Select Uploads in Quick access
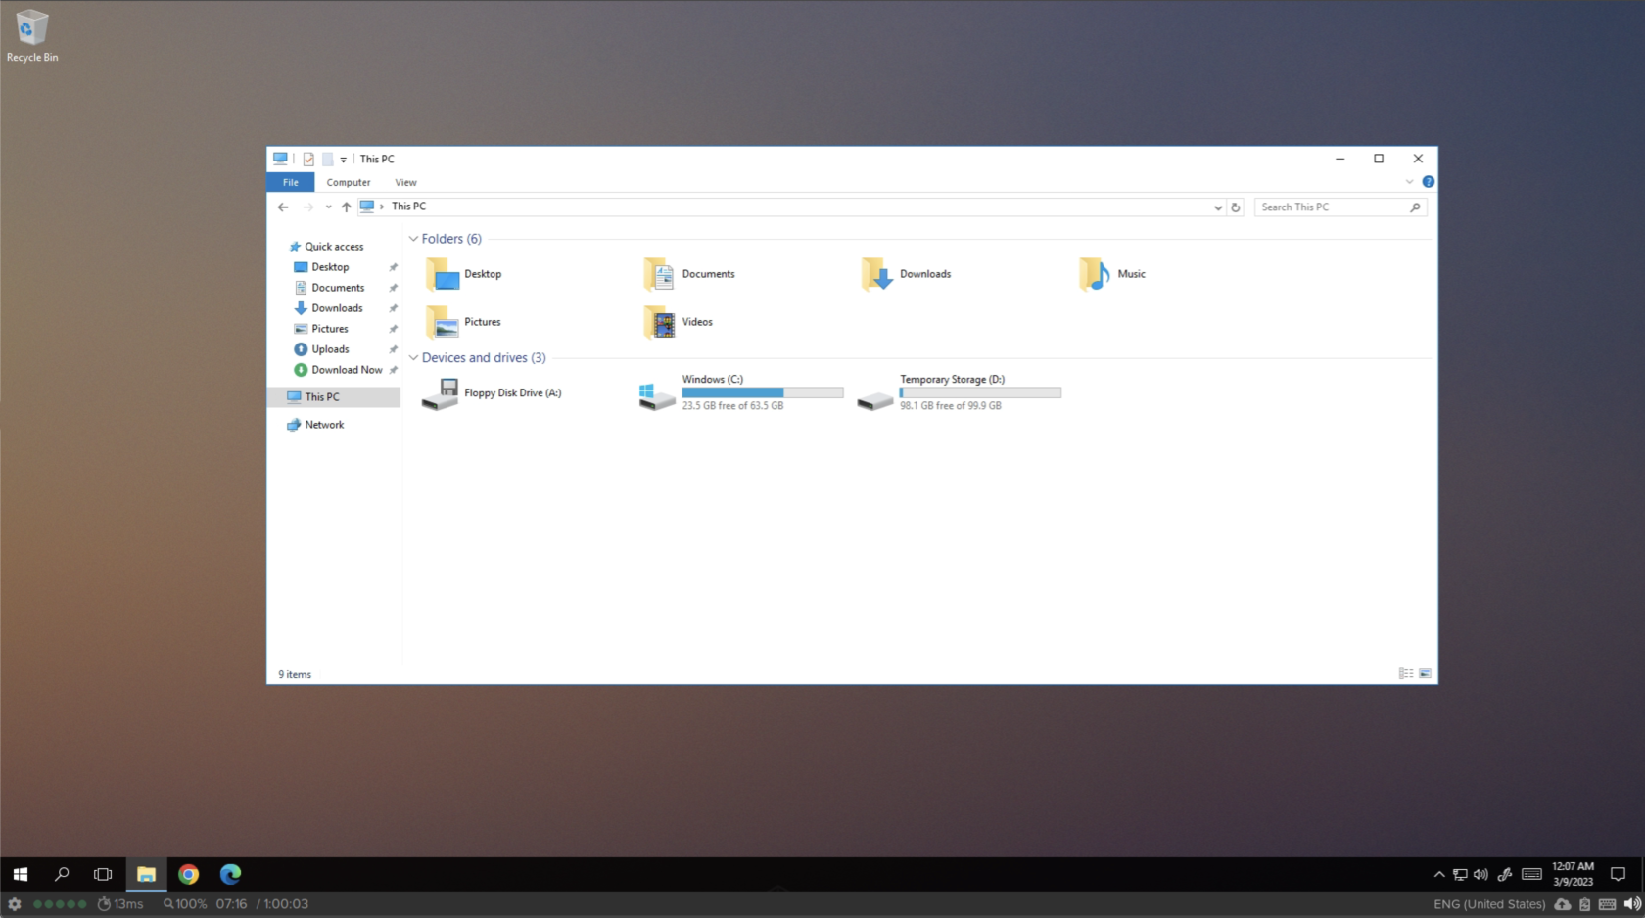Viewport: 1645px width, 918px height. coord(330,349)
